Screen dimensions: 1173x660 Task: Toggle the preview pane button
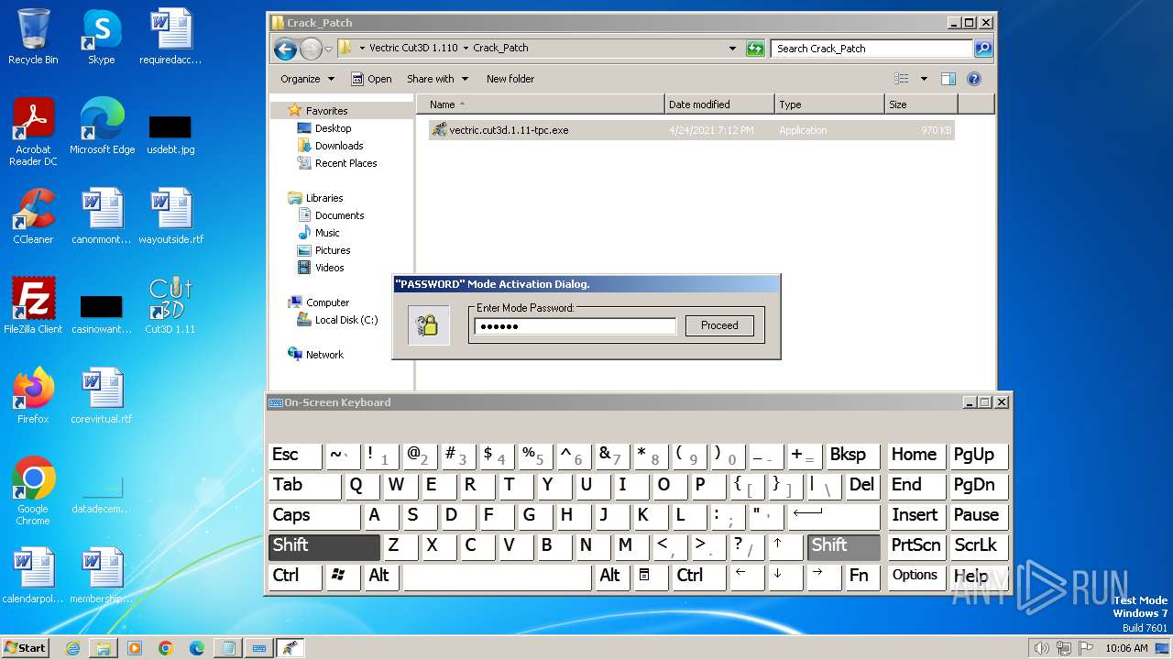pos(948,79)
